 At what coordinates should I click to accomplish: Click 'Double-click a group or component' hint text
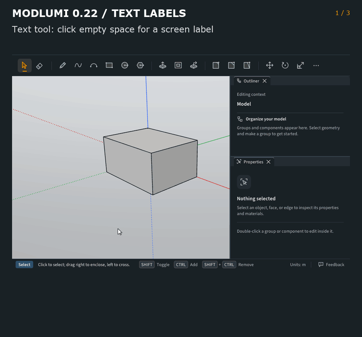(285, 231)
